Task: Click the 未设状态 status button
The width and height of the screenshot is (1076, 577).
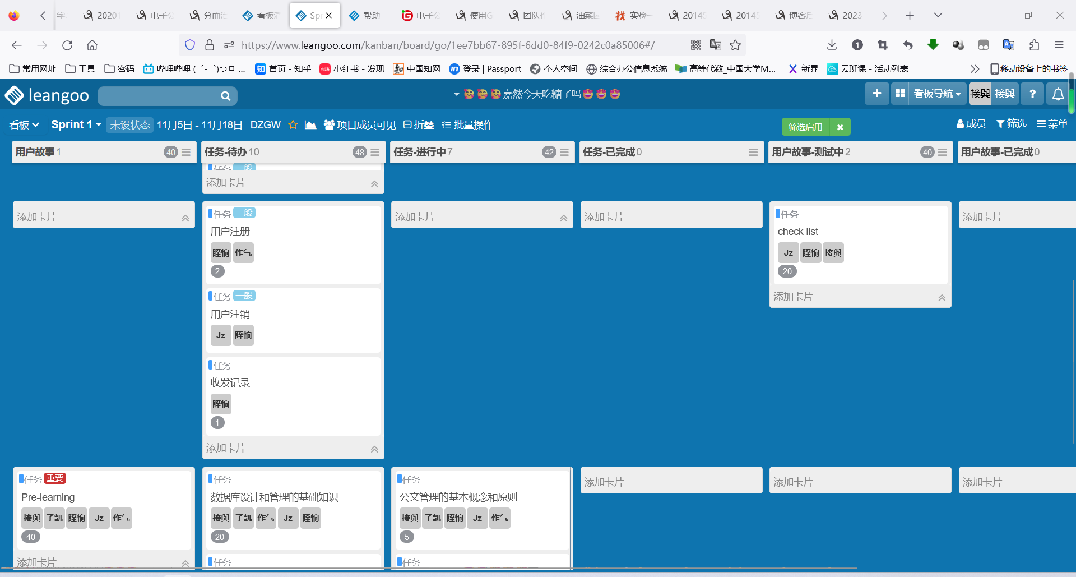Action: 129,124
